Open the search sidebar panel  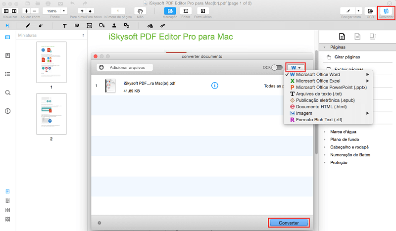click(x=7, y=92)
